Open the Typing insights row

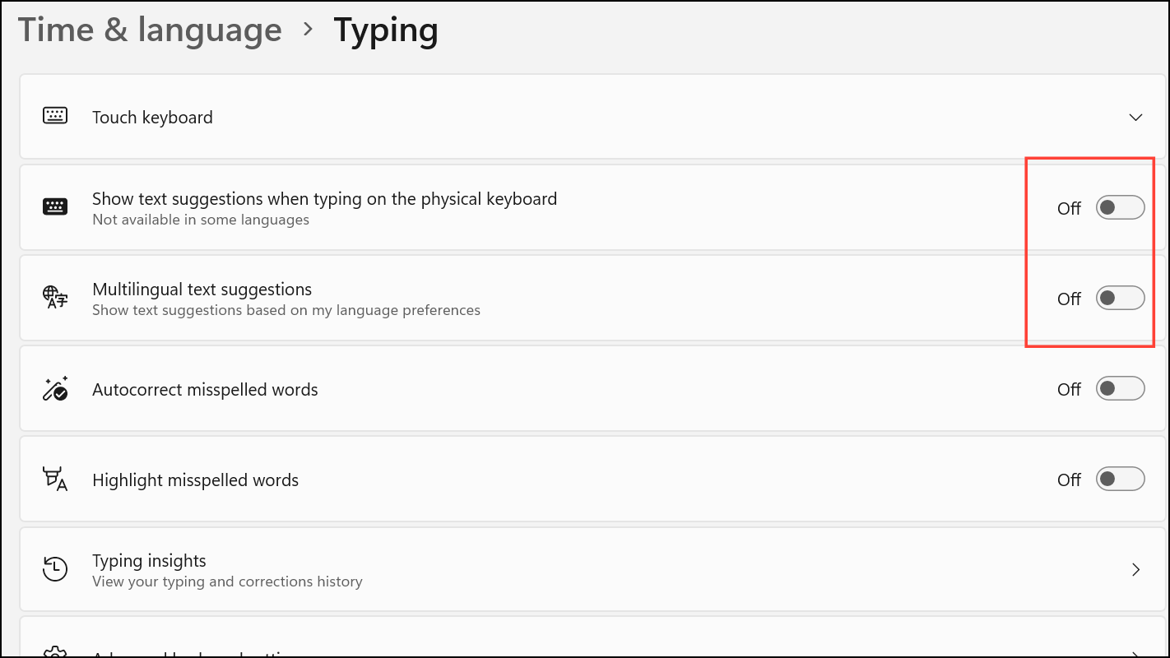[x=576, y=569]
